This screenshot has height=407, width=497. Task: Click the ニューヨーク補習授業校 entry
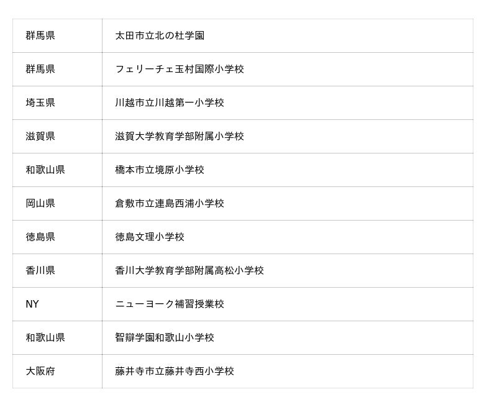(170, 304)
